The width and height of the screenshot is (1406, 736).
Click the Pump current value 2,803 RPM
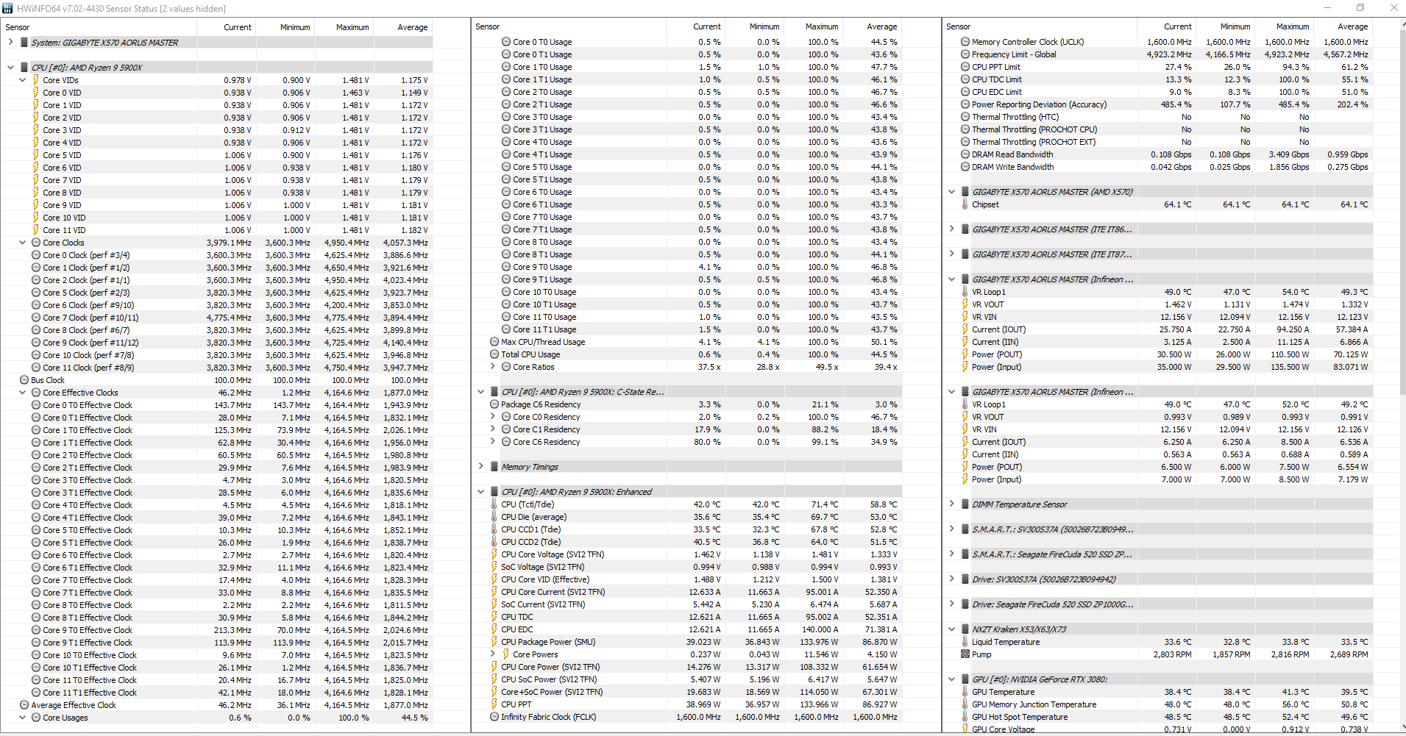[1172, 654]
